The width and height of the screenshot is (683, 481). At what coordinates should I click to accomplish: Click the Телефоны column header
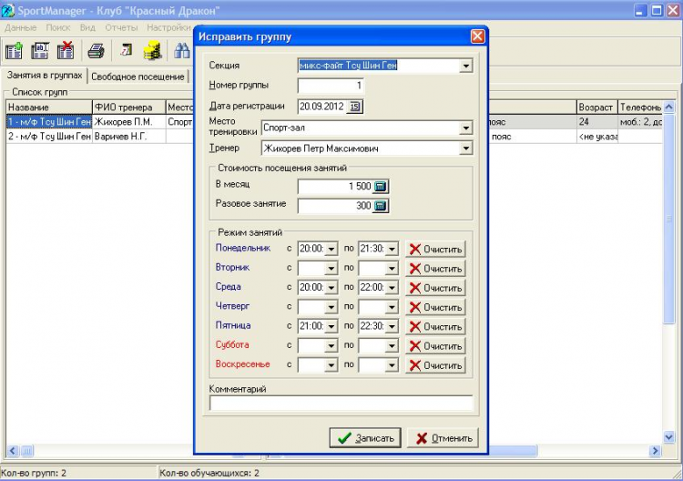point(640,107)
